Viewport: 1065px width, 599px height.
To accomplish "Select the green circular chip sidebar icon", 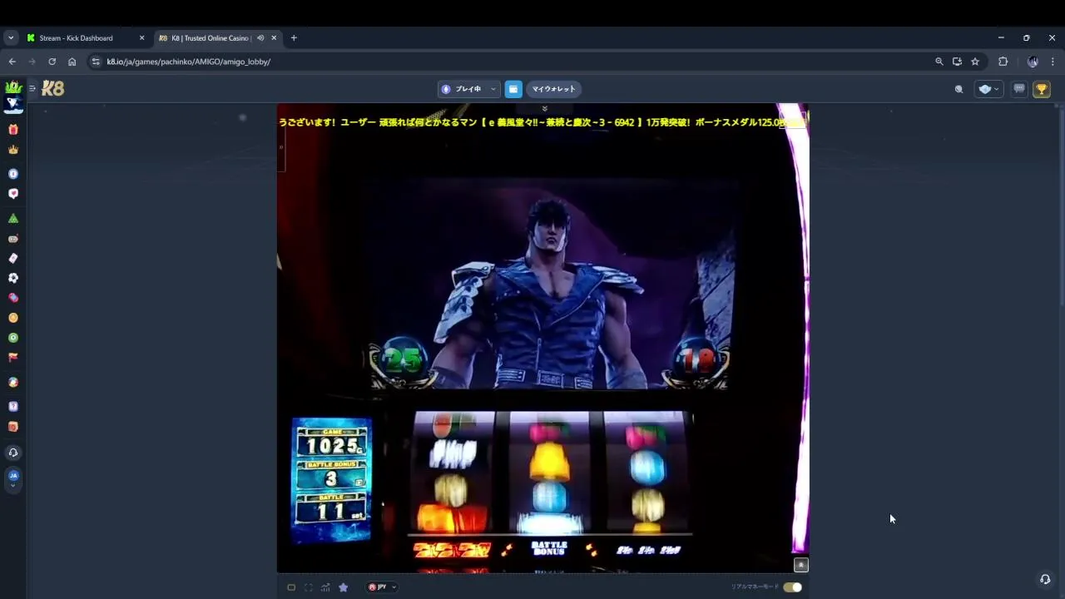I will point(12,338).
